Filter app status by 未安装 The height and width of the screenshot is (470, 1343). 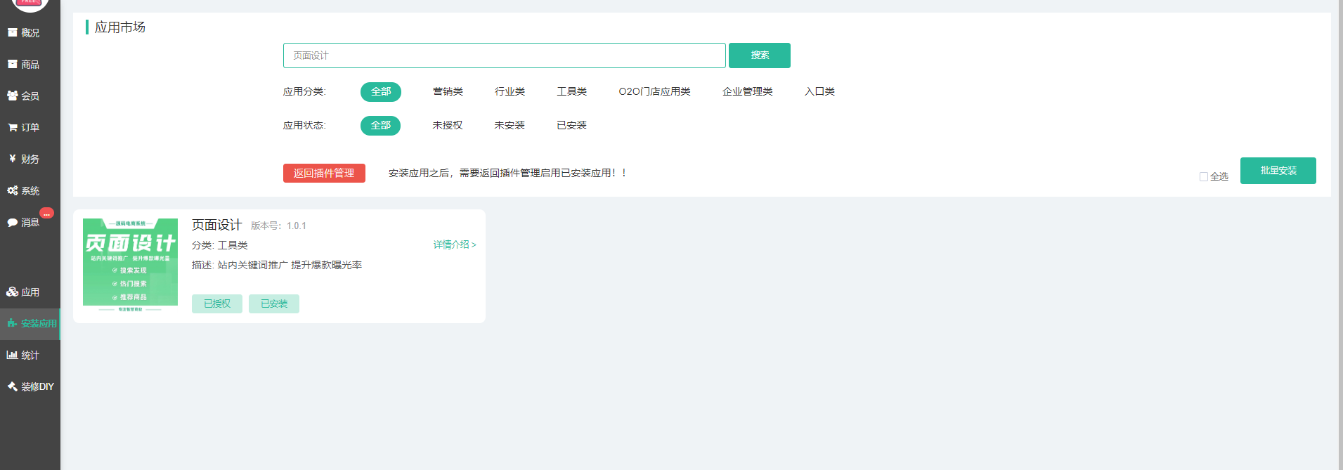510,126
